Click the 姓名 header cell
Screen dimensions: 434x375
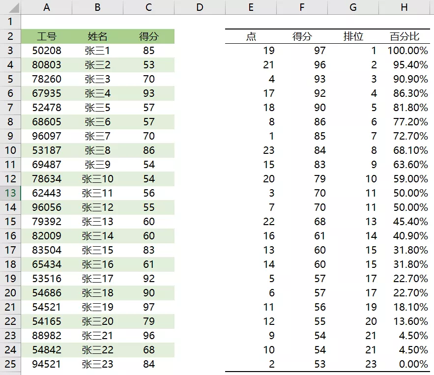(97, 36)
